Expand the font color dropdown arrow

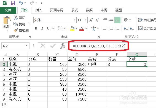[86, 29]
